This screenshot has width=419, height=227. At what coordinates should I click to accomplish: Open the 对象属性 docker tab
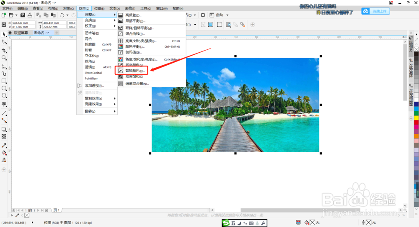point(411,68)
